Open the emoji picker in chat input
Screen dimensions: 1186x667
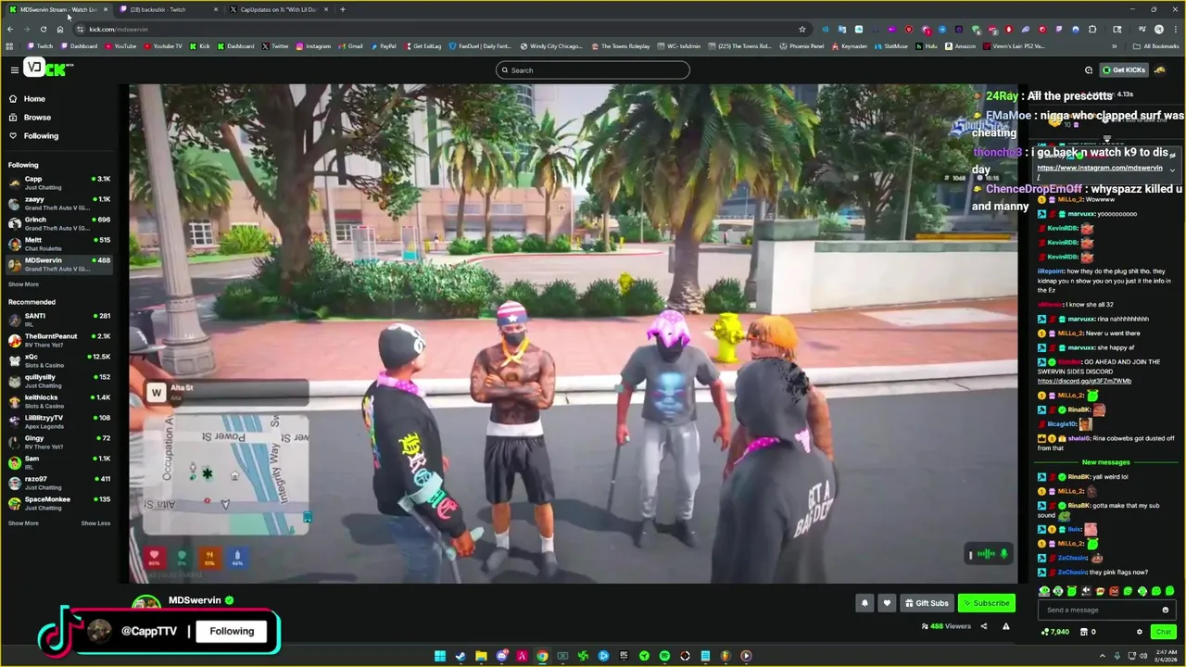coord(1165,610)
